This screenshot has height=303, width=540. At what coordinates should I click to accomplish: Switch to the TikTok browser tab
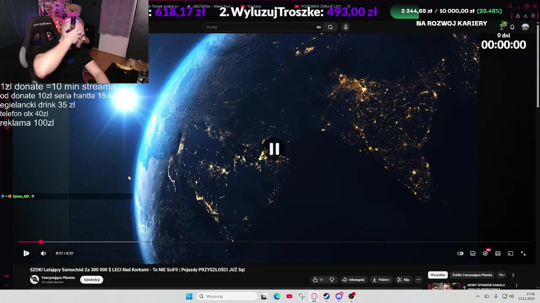click(211, 6)
